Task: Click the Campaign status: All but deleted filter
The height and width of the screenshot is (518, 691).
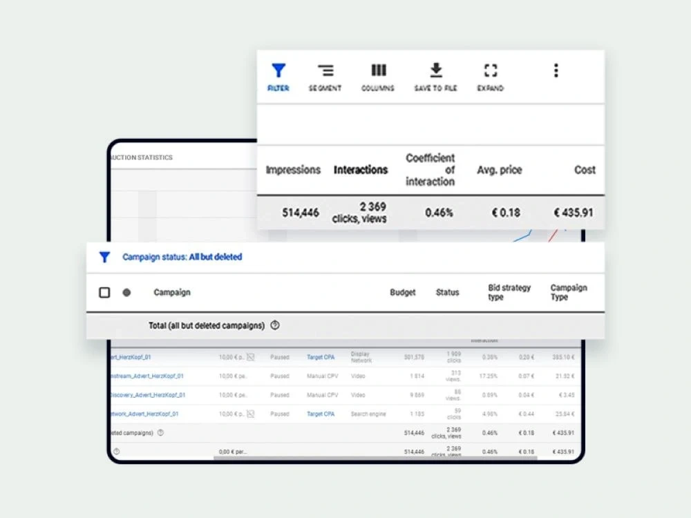Action: point(182,257)
